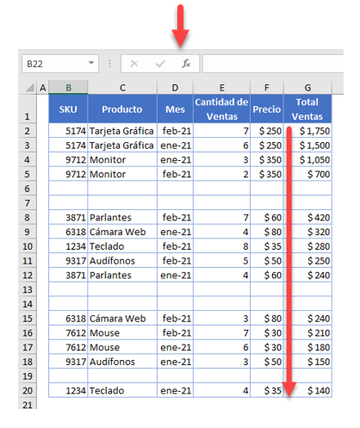
Task: Click Cámara Web cell in row 9
Action: [x=122, y=232]
